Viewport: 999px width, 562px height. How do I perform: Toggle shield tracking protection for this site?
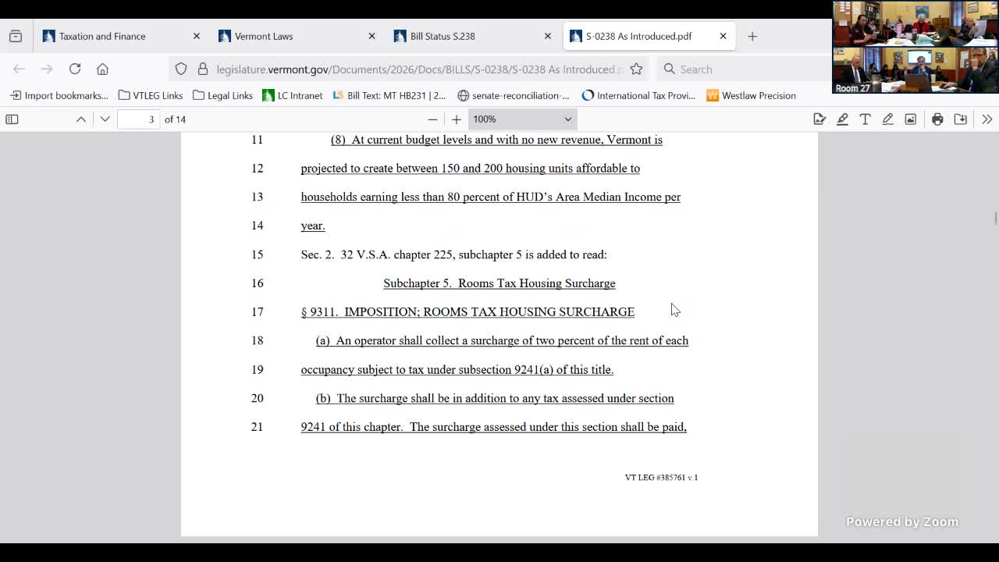(180, 69)
